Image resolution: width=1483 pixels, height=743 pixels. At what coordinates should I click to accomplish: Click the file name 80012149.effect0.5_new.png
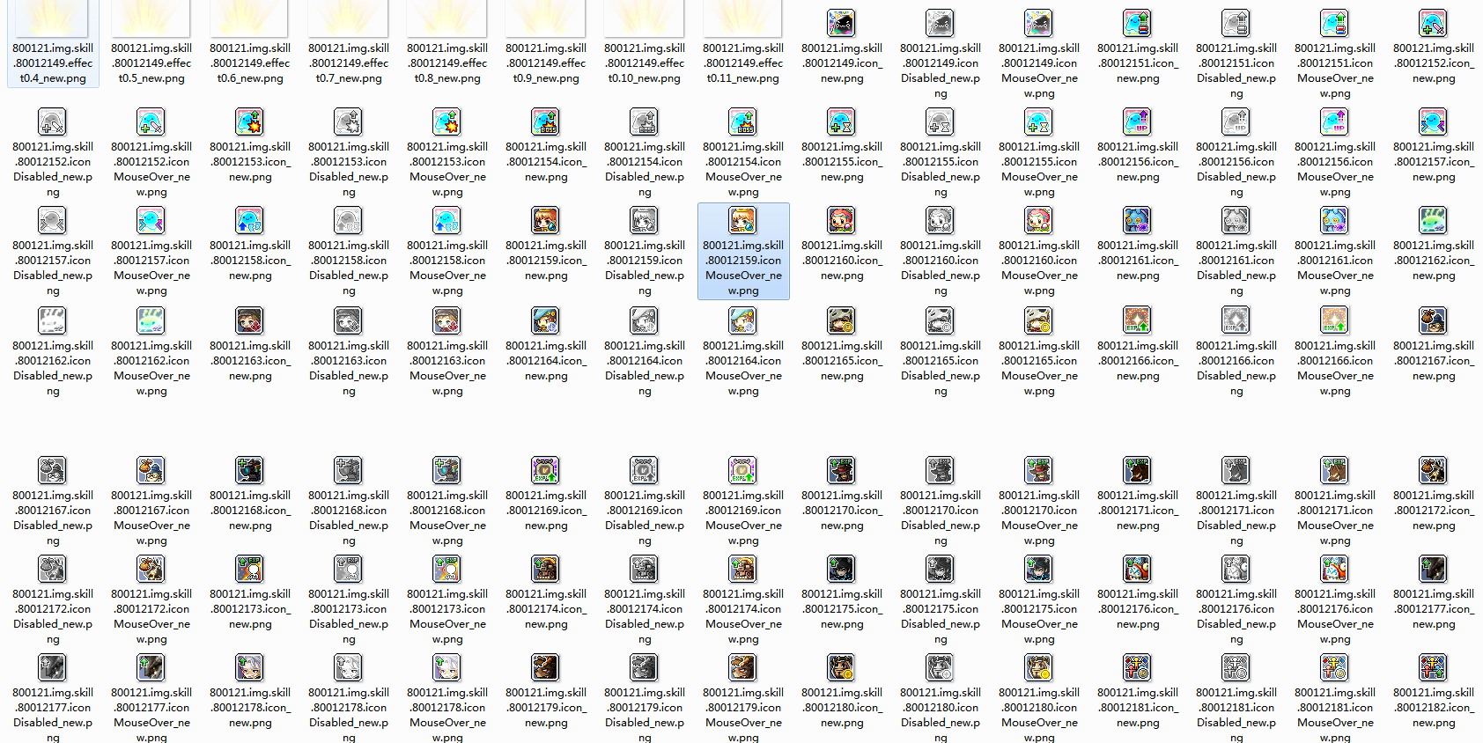tap(151, 63)
